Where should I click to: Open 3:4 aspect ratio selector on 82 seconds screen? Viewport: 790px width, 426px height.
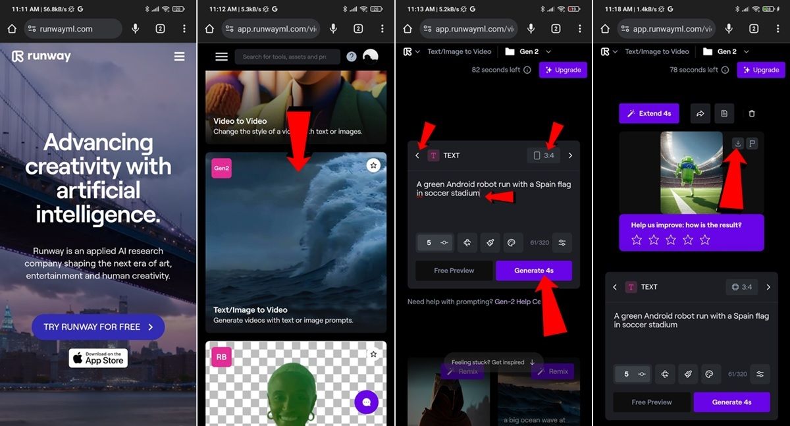click(x=544, y=155)
